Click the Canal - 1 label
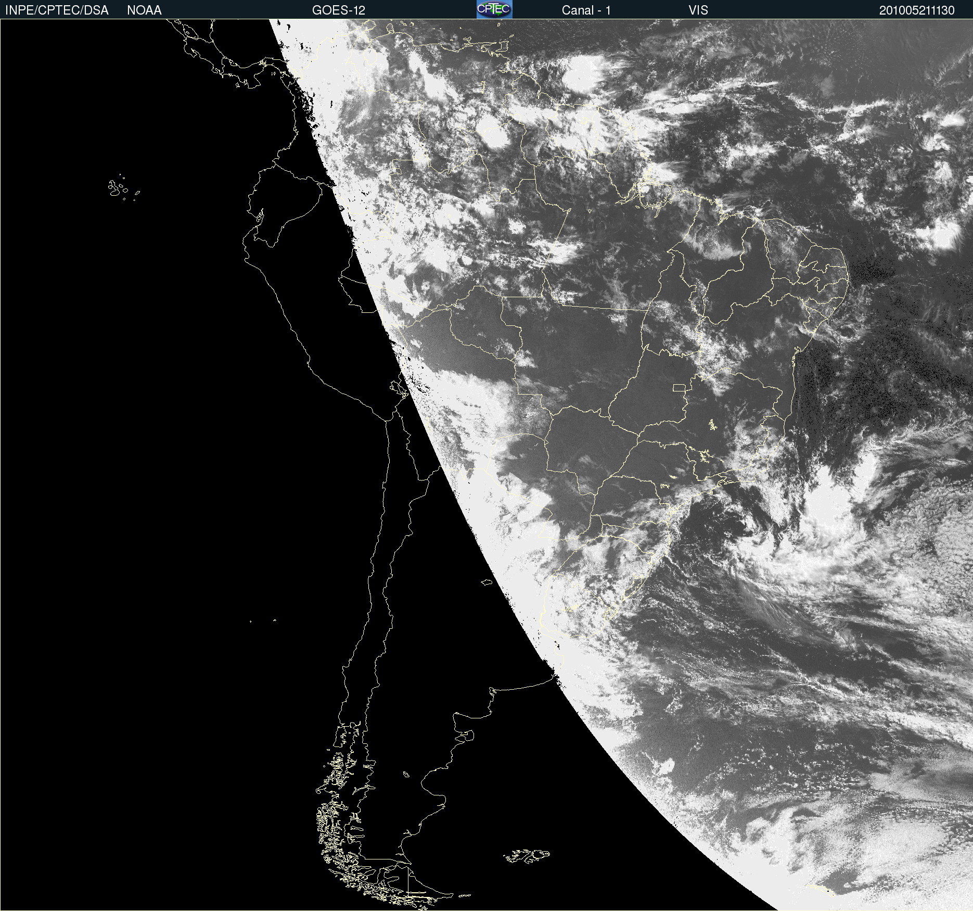 click(x=586, y=10)
